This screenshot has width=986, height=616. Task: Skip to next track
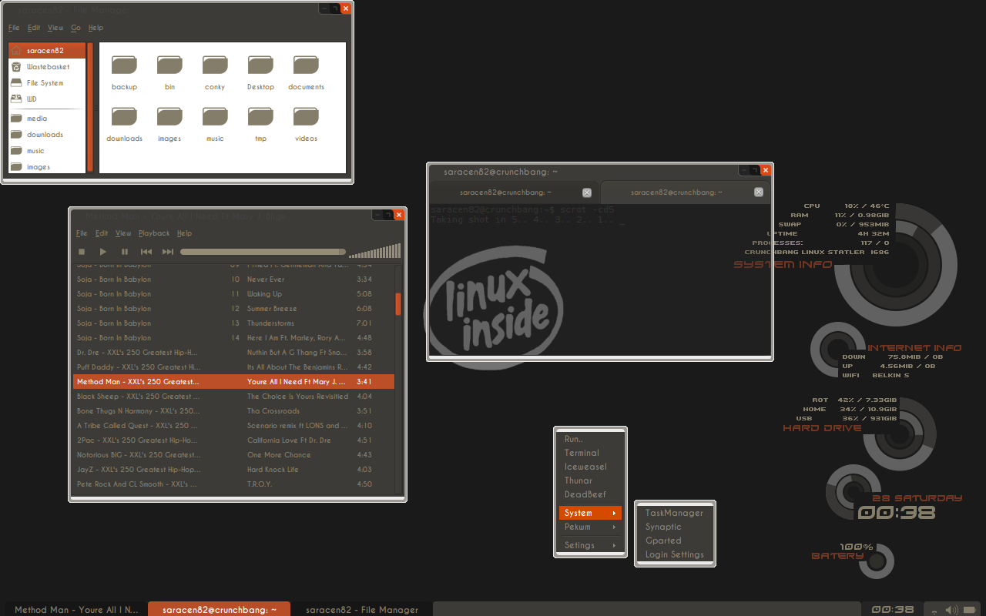[x=168, y=252]
